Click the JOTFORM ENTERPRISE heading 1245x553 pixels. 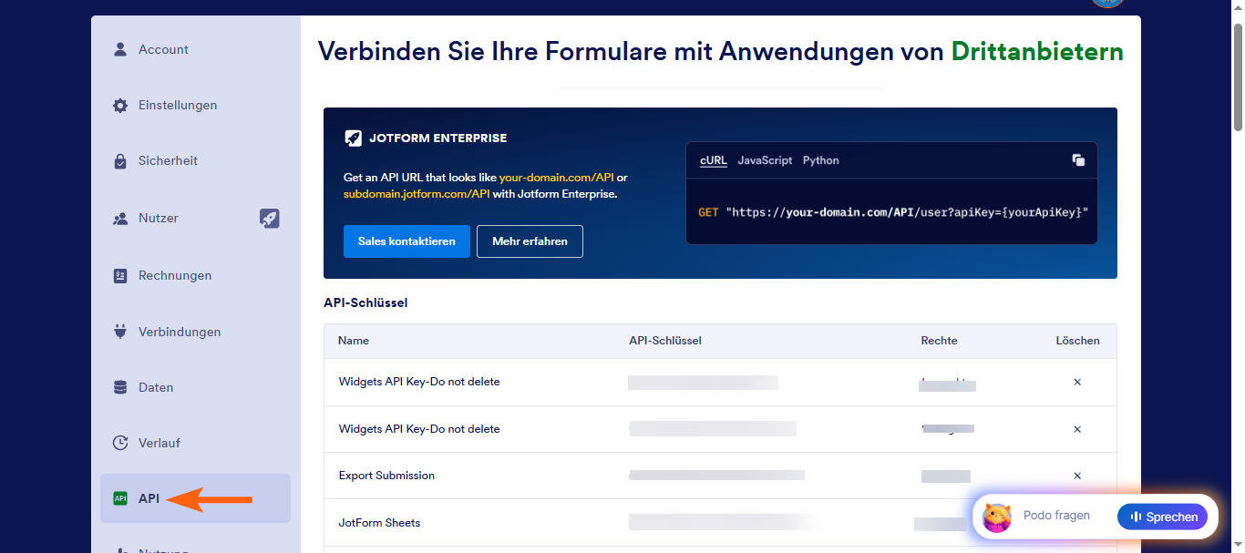[x=438, y=138]
